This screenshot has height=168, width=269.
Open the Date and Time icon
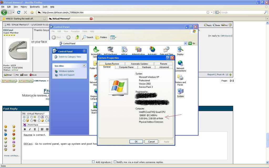(x=166, y=51)
